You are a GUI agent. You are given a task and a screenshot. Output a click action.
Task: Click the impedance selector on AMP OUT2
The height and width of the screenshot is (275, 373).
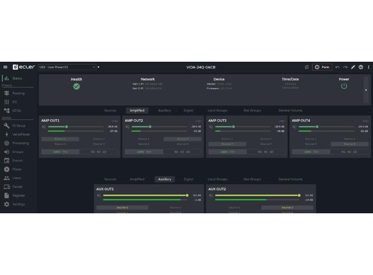(x=182, y=152)
